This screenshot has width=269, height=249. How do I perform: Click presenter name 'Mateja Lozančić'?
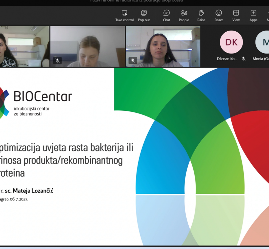[33, 190]
